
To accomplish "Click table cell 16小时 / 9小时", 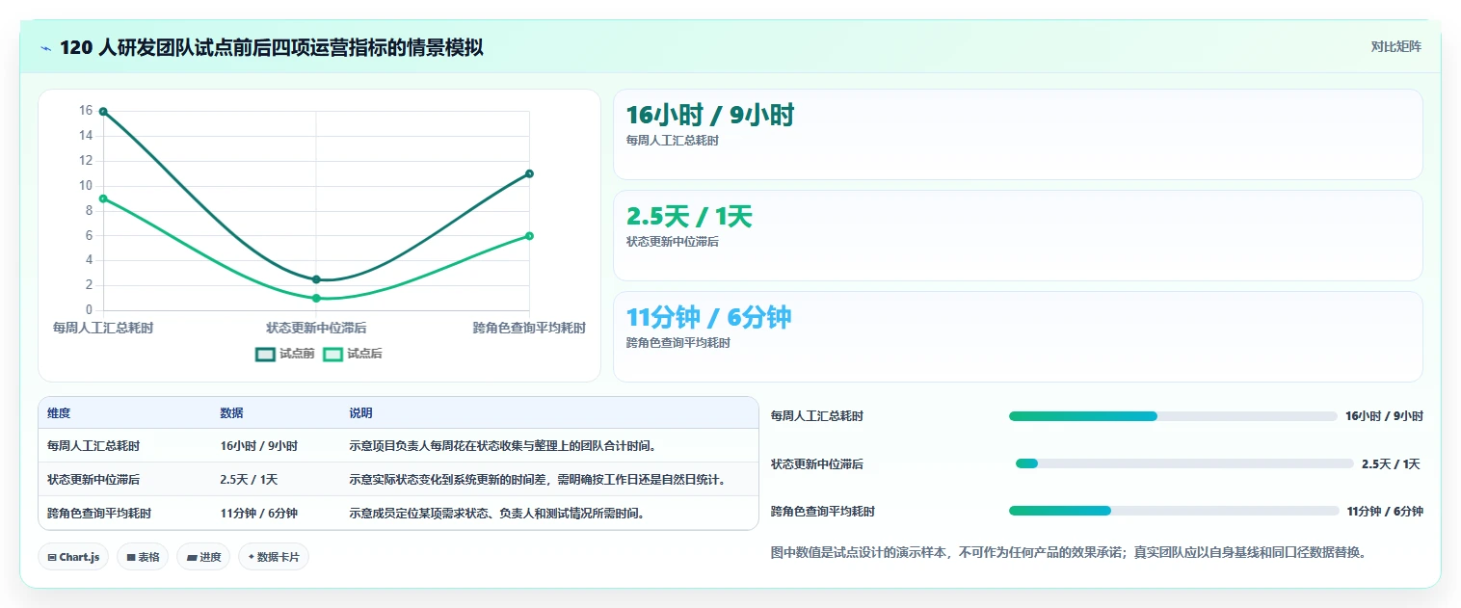I will pyautogui.click(x=258, y=446).
